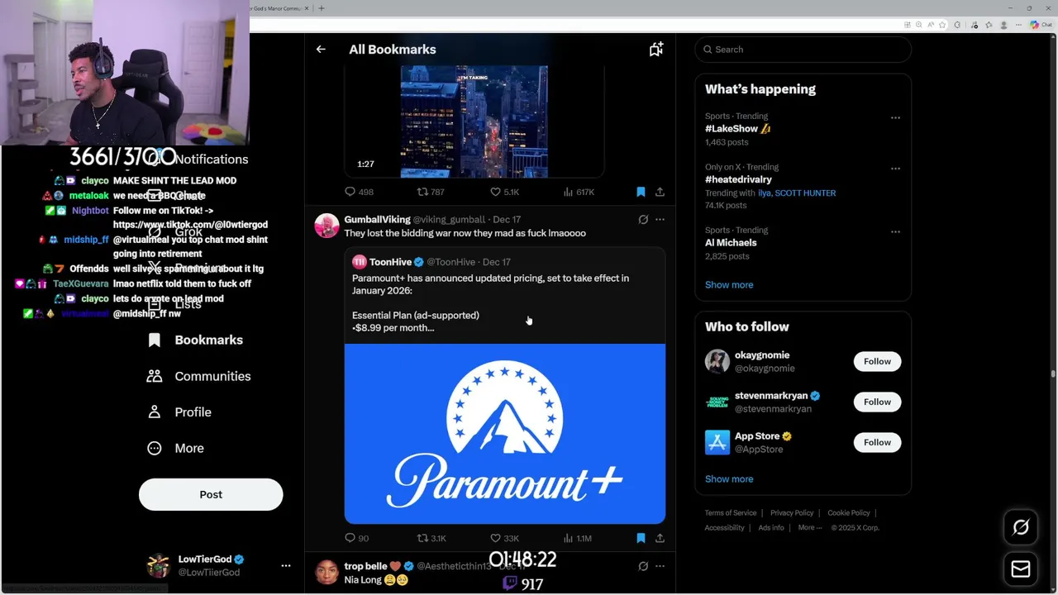View analytics for the 617K-view post
The height and width of the screenshot is (595, 1058).
point(579,192)
